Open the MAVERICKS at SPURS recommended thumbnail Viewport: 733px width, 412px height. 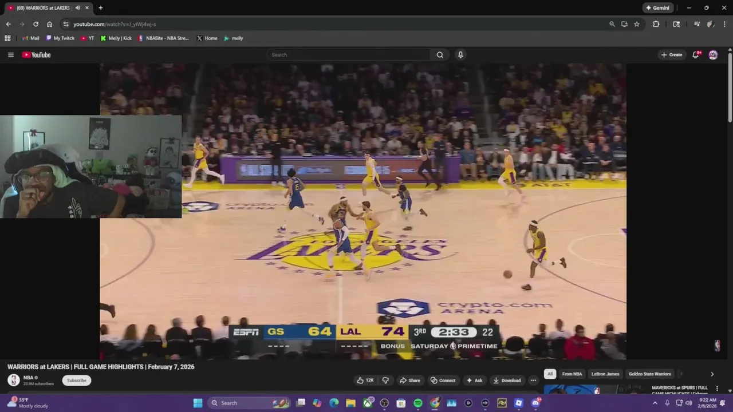596,390
